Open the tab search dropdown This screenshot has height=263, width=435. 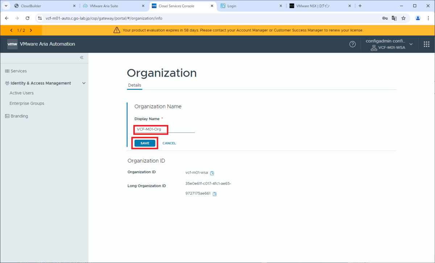click(x=6, y=6)
